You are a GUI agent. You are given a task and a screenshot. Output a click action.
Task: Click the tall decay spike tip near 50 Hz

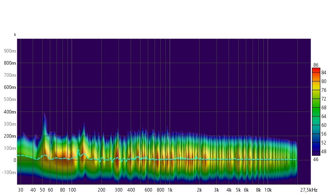(x=44, y=114)
